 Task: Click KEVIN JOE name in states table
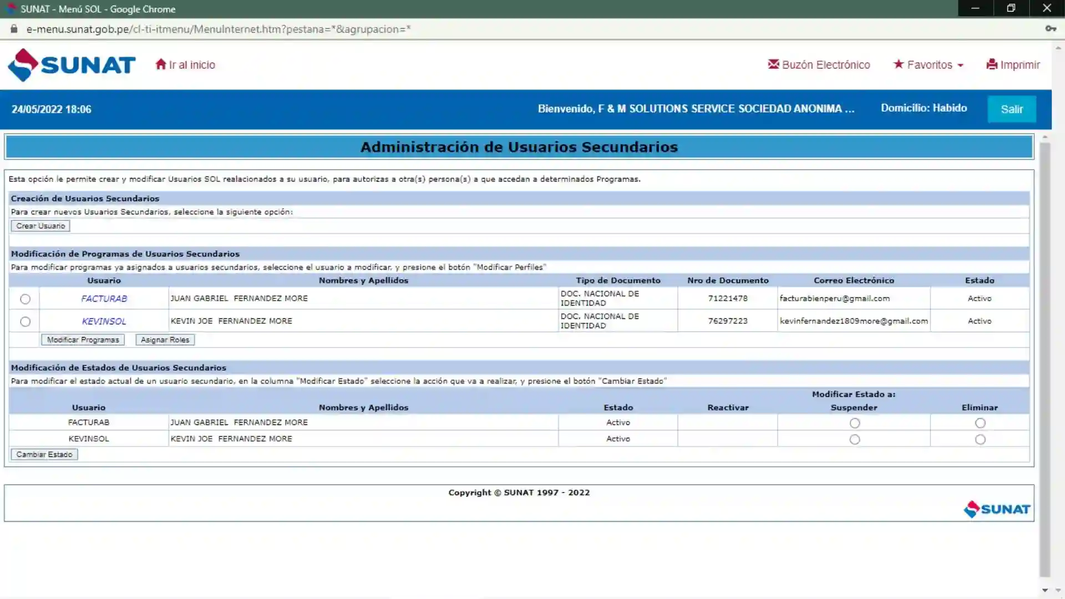(231, 439)
